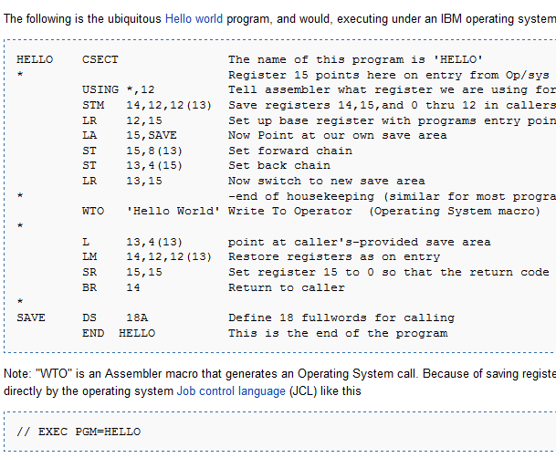Click the SAVE label before DS
This screenshot has height=458, width=556.
point(31,317)
